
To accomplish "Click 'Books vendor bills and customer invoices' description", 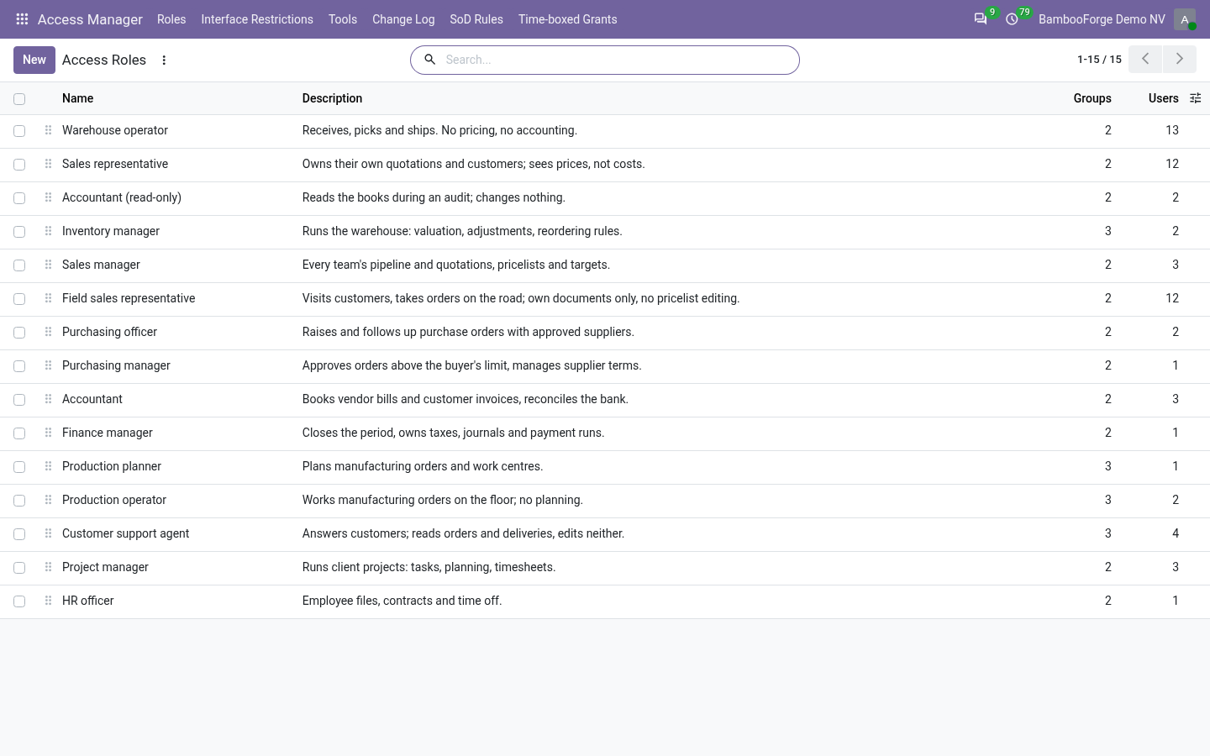I will [466, 399].
